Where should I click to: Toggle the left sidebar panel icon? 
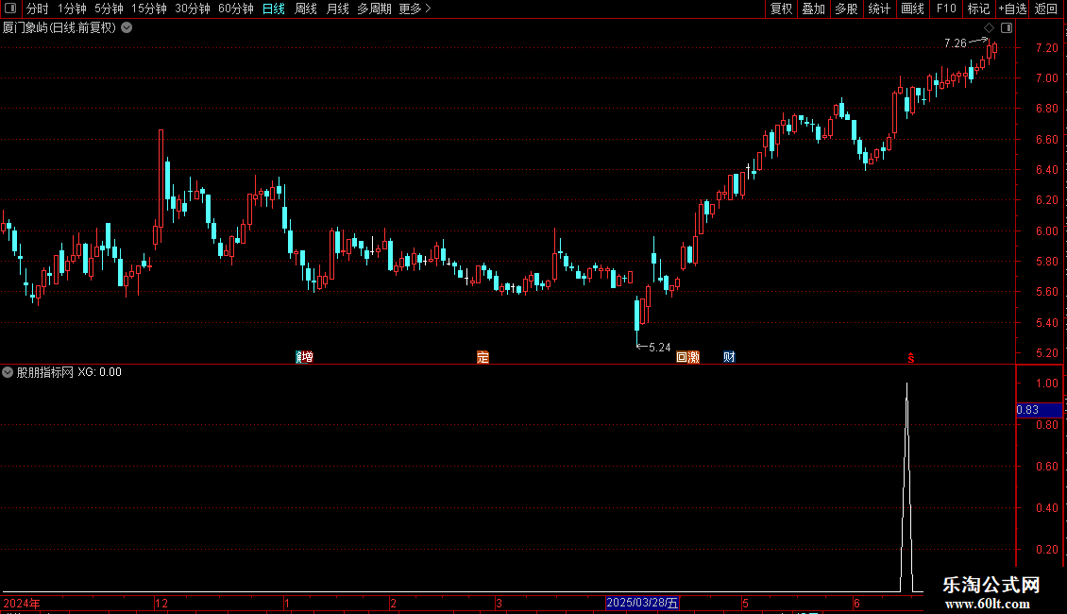pos(10,9)
